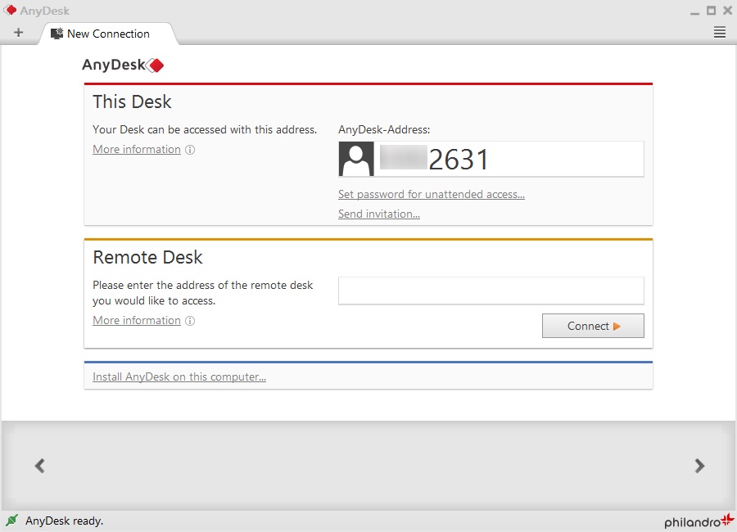Click the info icon in the Remote Desk section

click(190, 321)
